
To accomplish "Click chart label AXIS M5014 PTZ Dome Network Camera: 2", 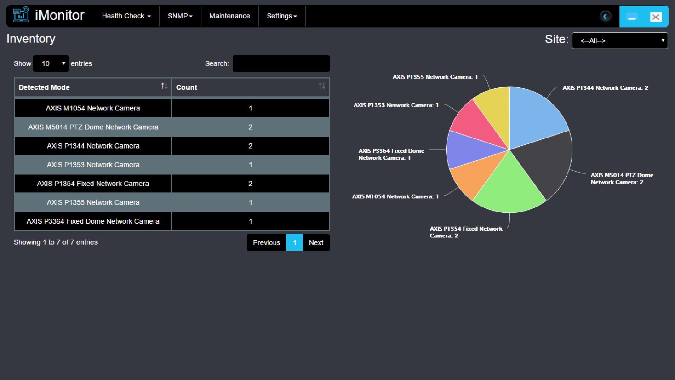I will pyautogui.click(x=622, y=179).
